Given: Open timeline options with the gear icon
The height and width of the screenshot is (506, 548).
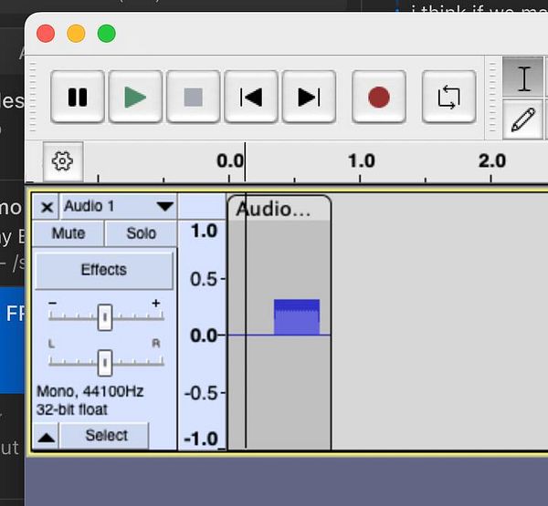Looking at the screenshot, I should pyautogui.click(x=63, y=161).
